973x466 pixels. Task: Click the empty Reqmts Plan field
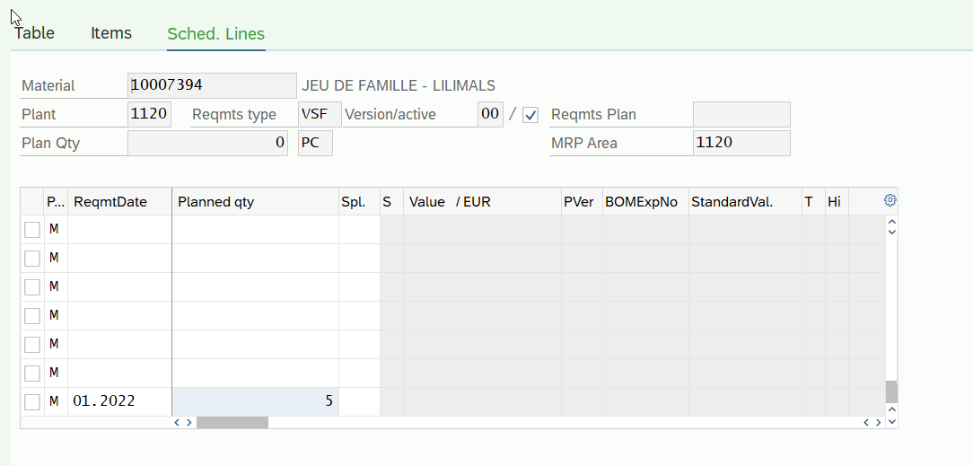pos(741,114)
